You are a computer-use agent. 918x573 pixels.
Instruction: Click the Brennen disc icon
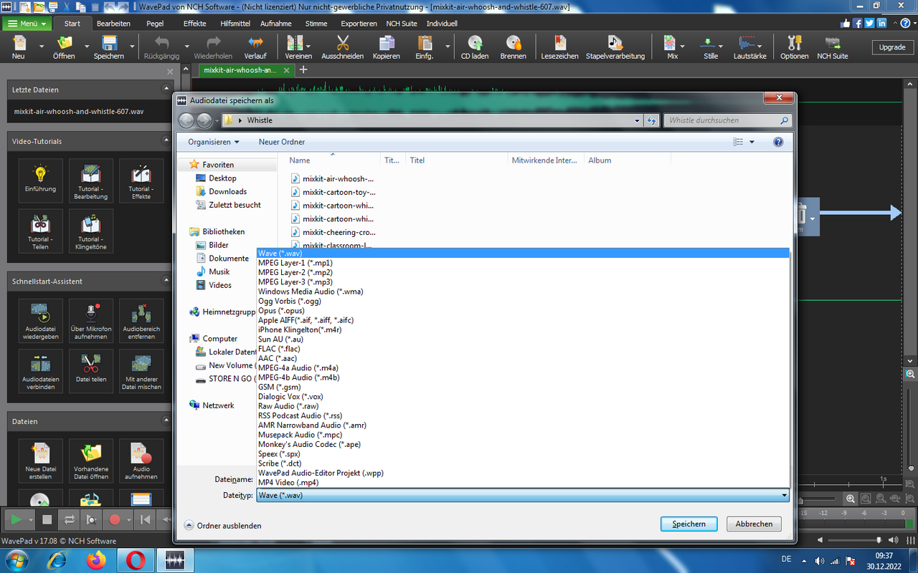[513, 47]
